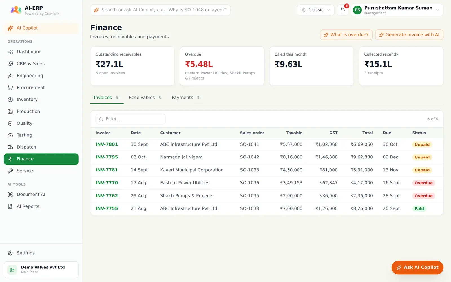Click the Production factory icon
This screenshot has height=282, width=451.
tap(10, 111)
